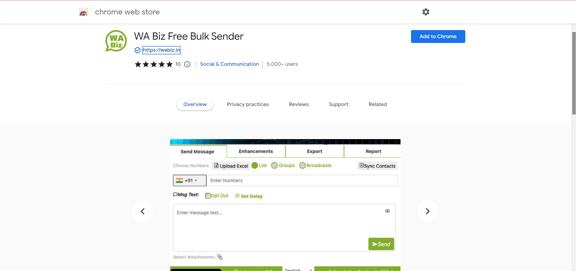Open the Enhancements tab
Viewport: 576px width, 271px height.
(256, 151)
